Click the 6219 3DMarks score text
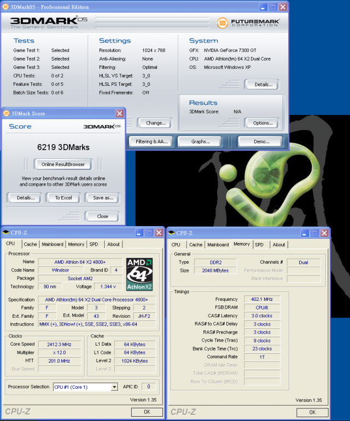 point(63,147)
